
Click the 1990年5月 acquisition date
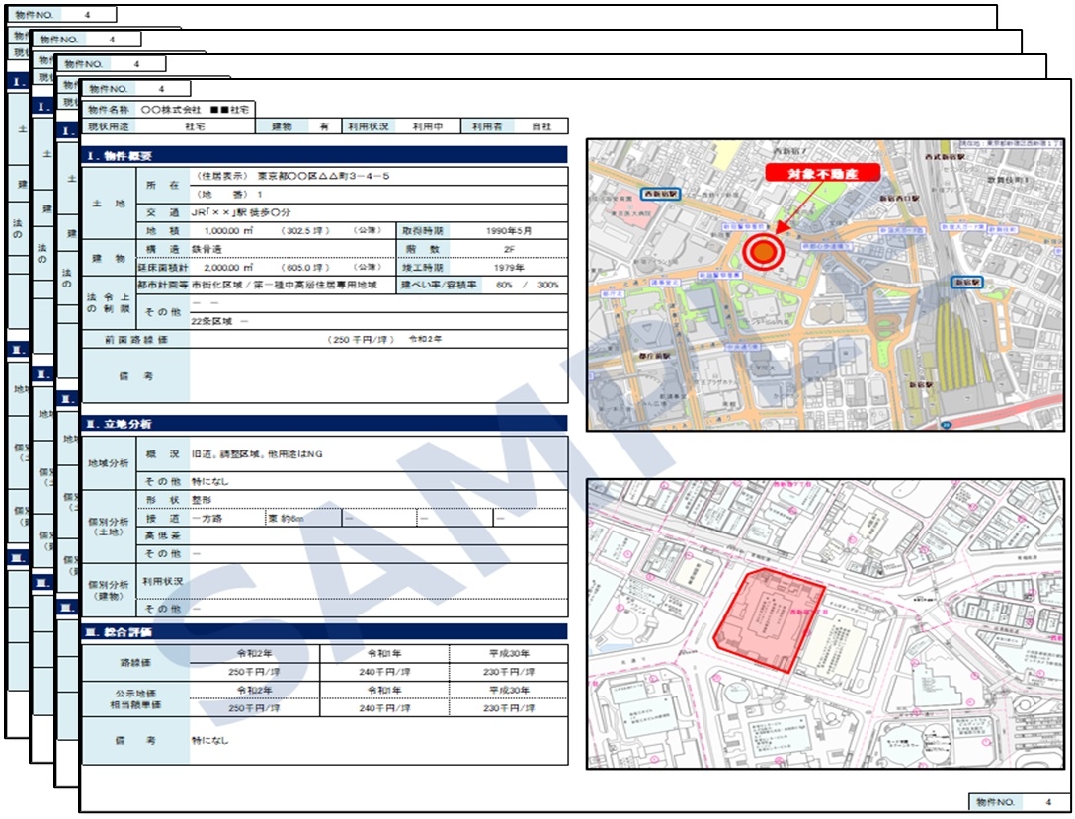(508, 231)
